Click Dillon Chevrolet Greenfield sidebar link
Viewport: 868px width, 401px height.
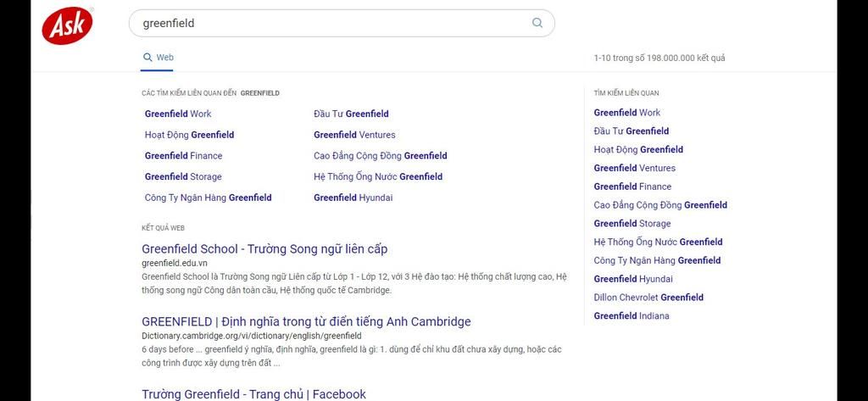tap(648, 298)
